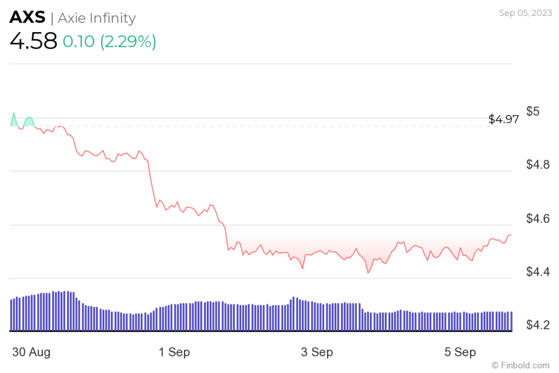
Task: Click the current price 4.58
Action: click(33, 42)
